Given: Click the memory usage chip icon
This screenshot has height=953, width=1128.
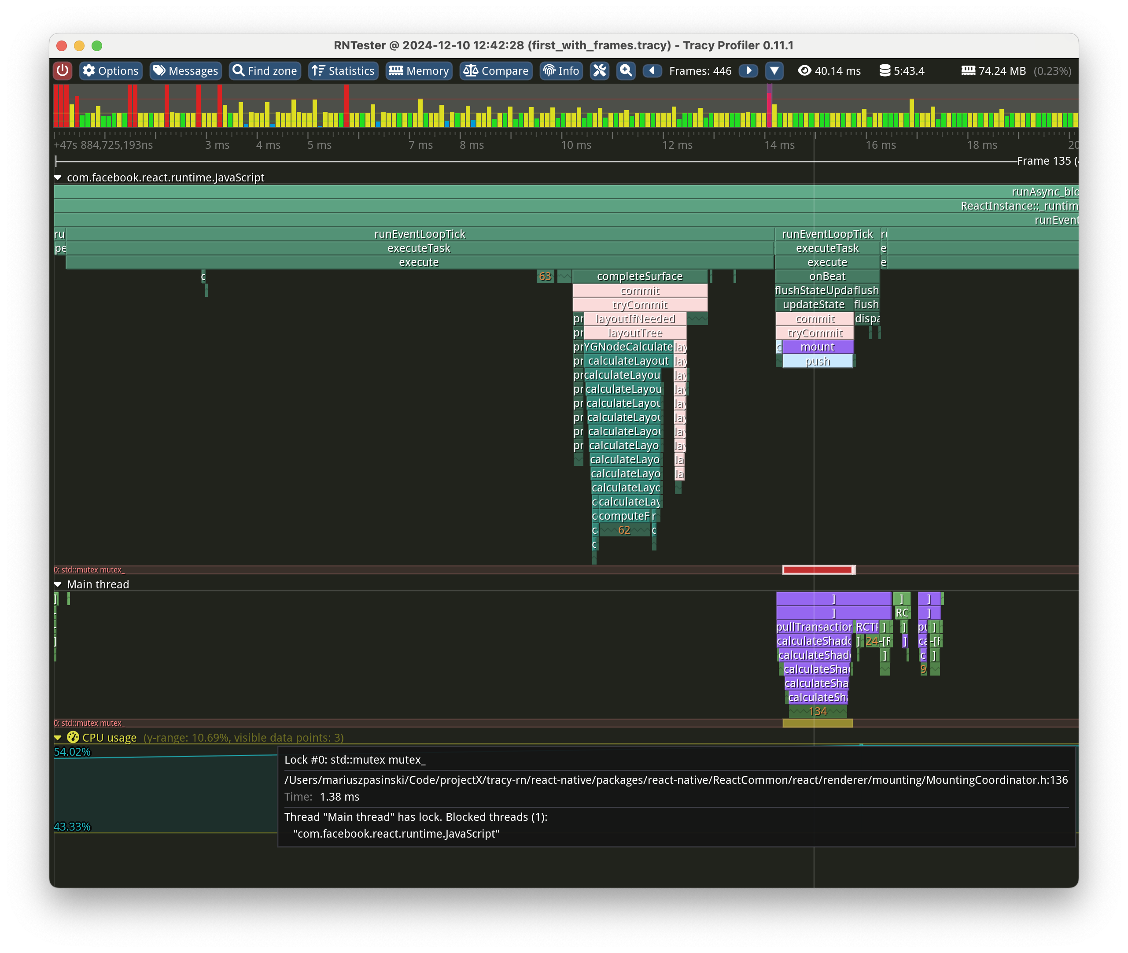Looking at the screenshot, I should coord(968,71).
